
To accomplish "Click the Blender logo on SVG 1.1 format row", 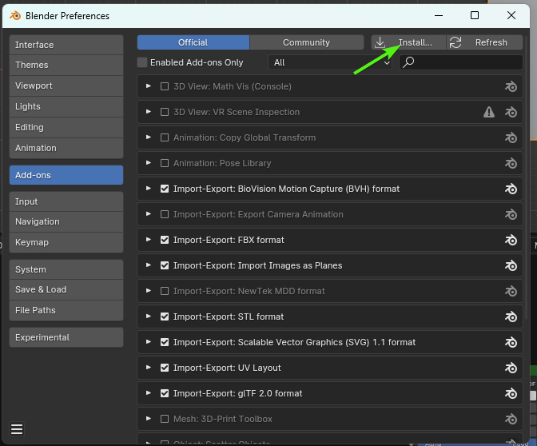I will click(x=511, y=342).
